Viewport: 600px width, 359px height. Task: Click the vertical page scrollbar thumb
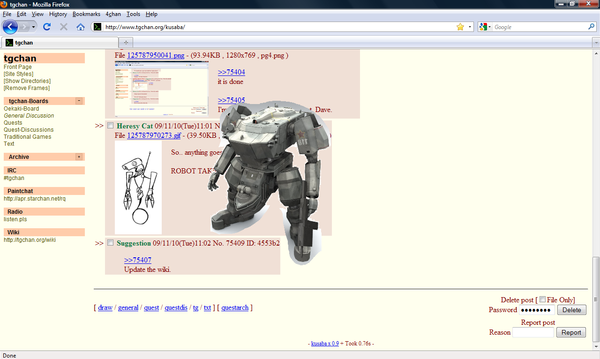[x=596, y=299]
